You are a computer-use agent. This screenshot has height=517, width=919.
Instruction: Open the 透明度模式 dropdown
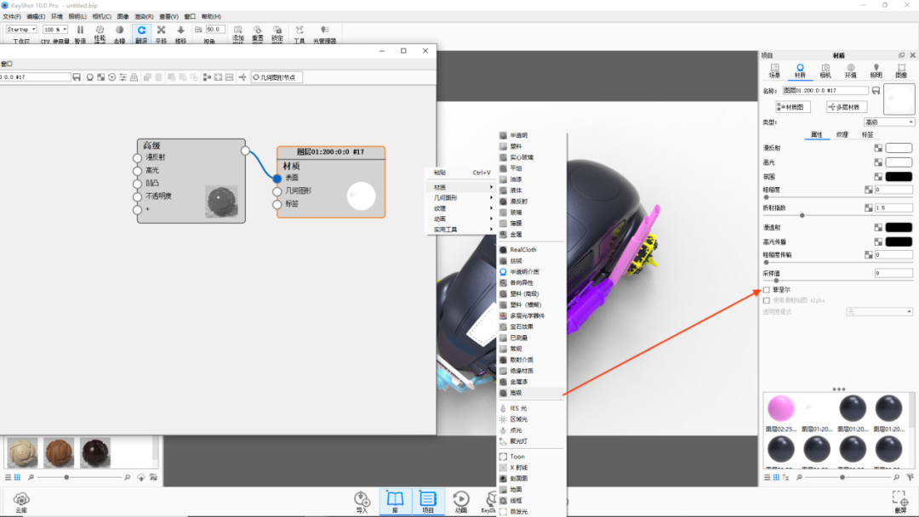coord(879,311)
